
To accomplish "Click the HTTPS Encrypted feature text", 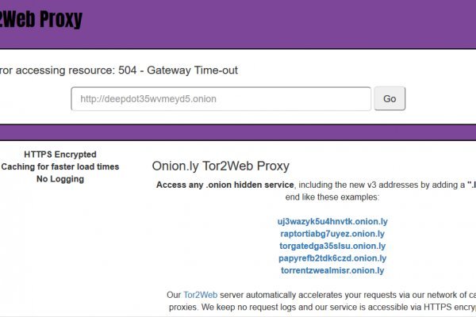I will coord(60,155).
